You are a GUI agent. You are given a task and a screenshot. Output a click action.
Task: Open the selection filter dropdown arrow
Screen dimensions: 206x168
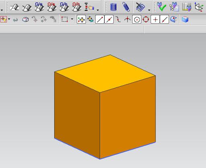coord(9,19)
